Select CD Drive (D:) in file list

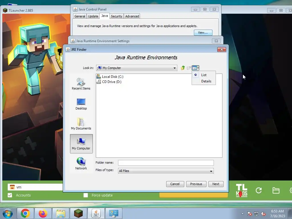point(109,82)
